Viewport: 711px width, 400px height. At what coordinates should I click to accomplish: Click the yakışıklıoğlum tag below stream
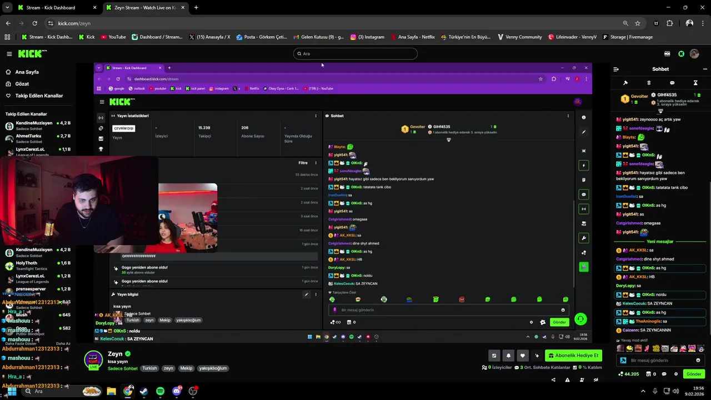tap(213, 368)
